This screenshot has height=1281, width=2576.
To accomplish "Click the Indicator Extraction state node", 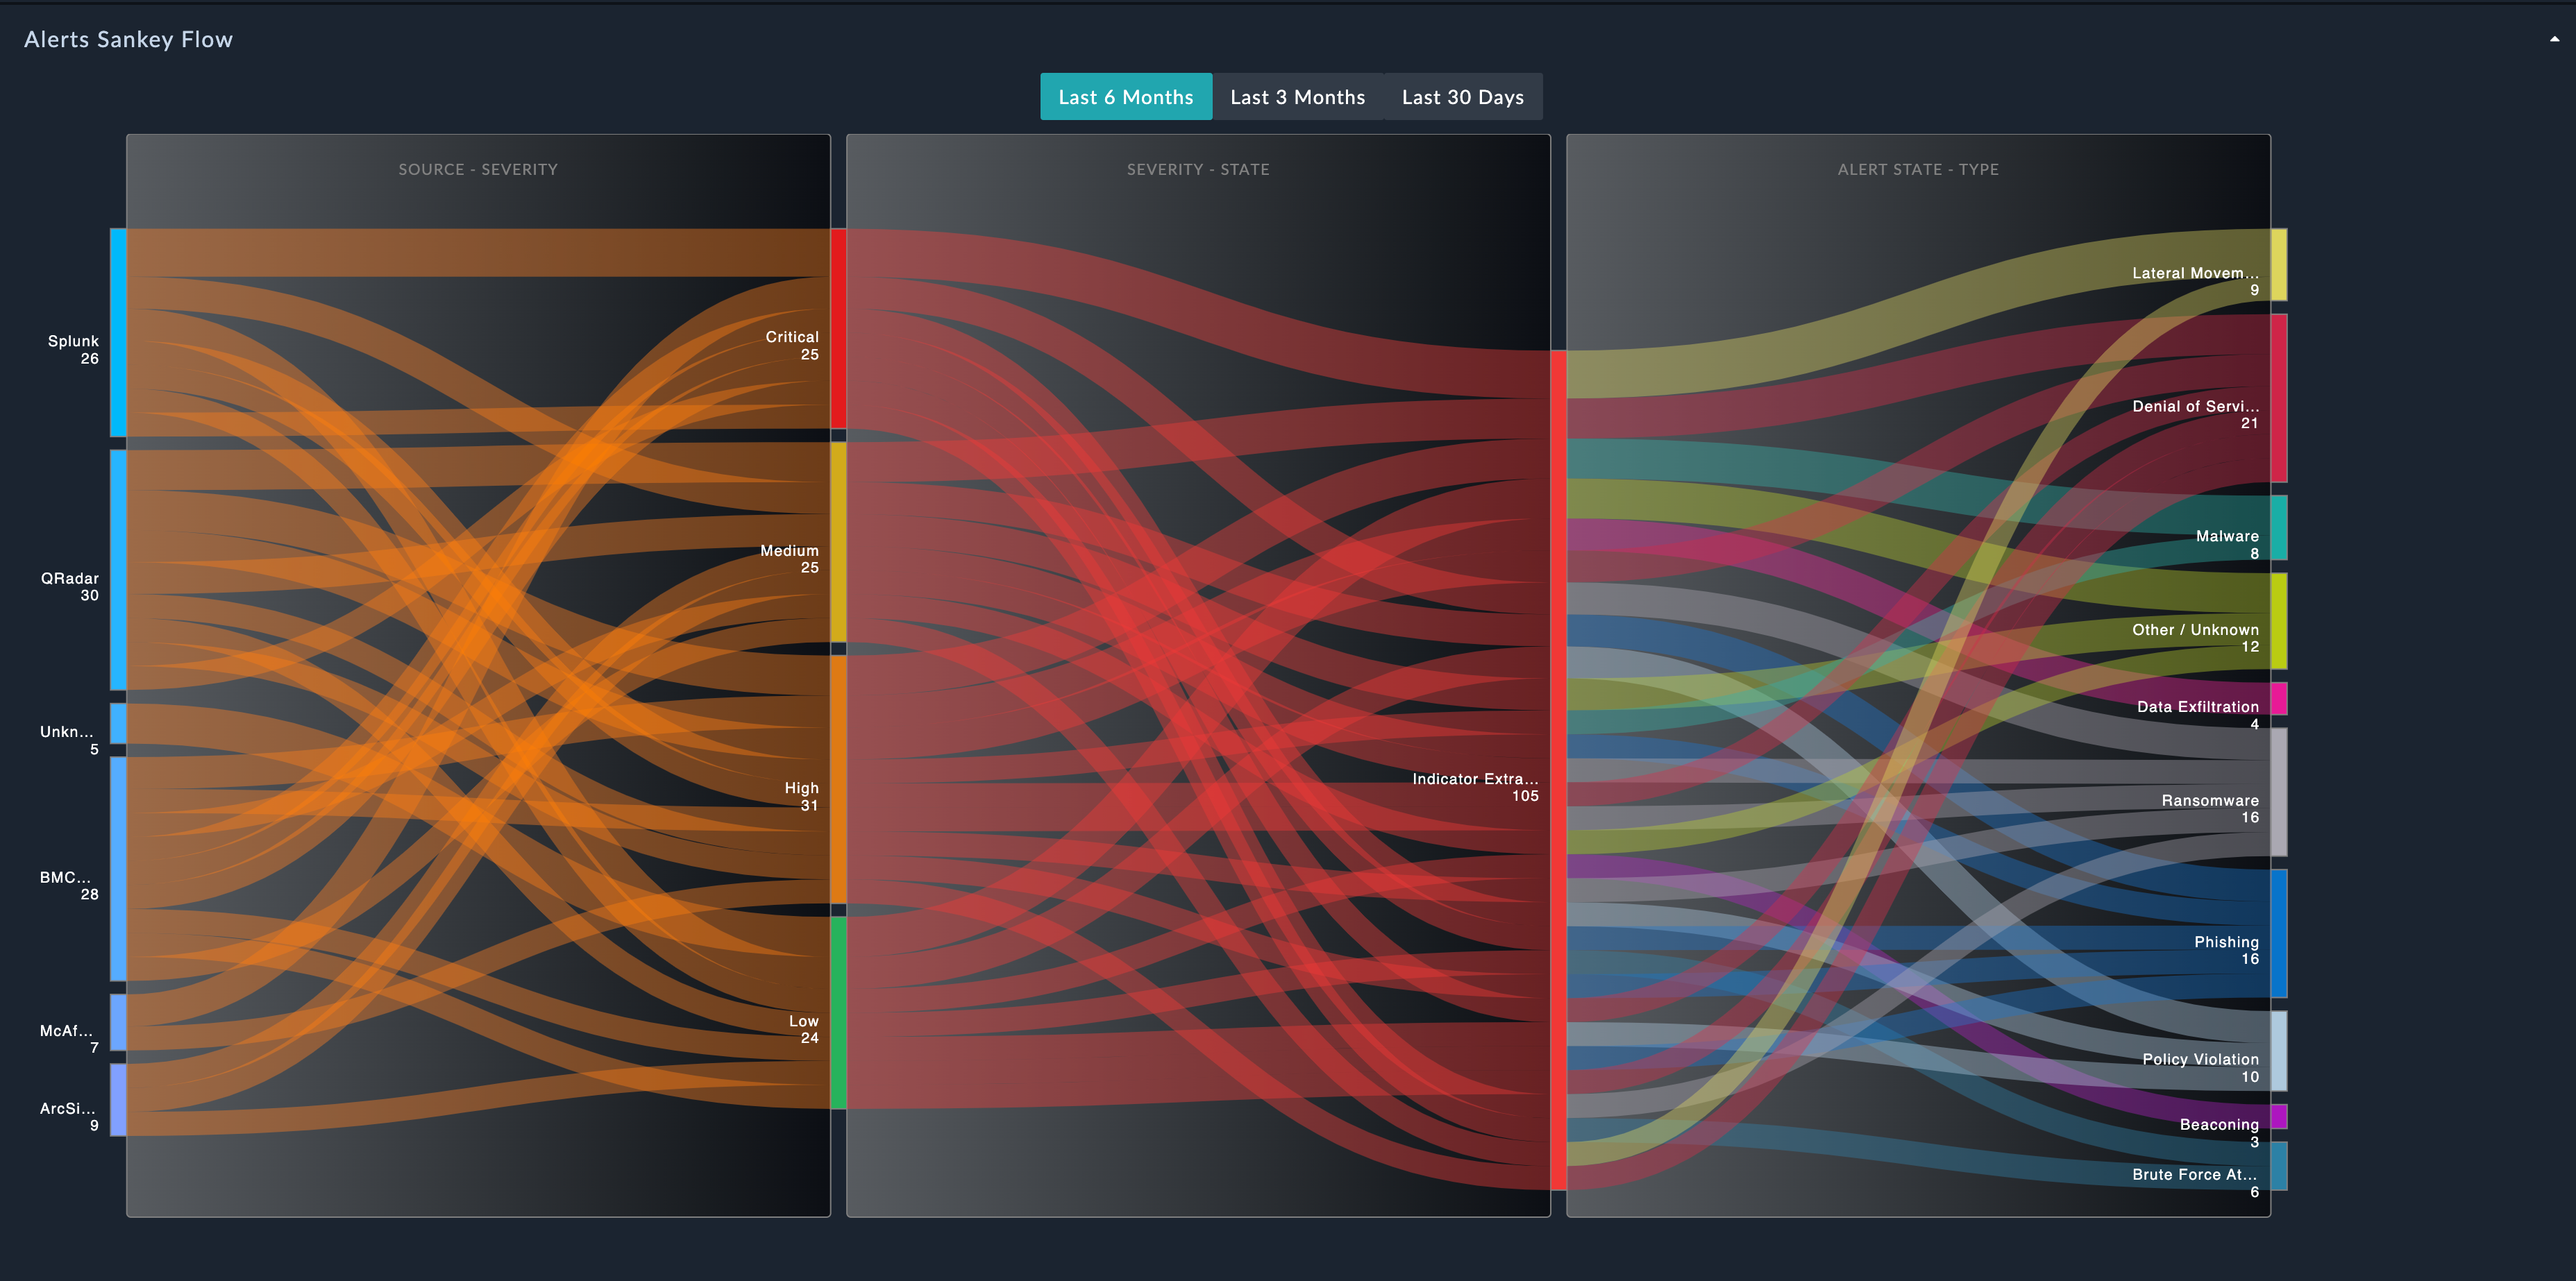I will pos(1558,769).
